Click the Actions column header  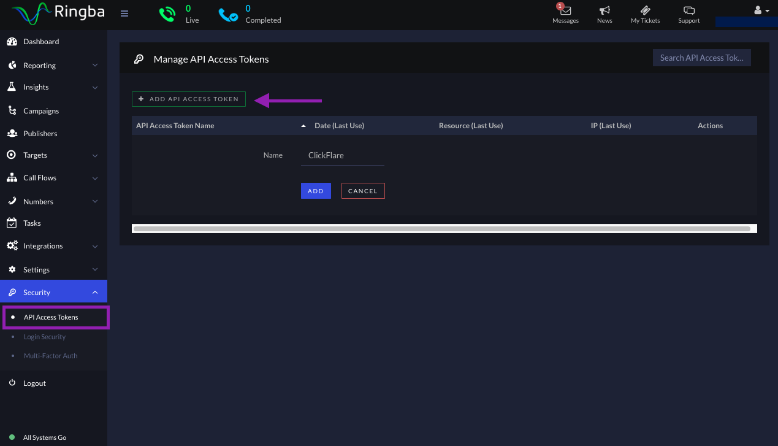(710, 126)
